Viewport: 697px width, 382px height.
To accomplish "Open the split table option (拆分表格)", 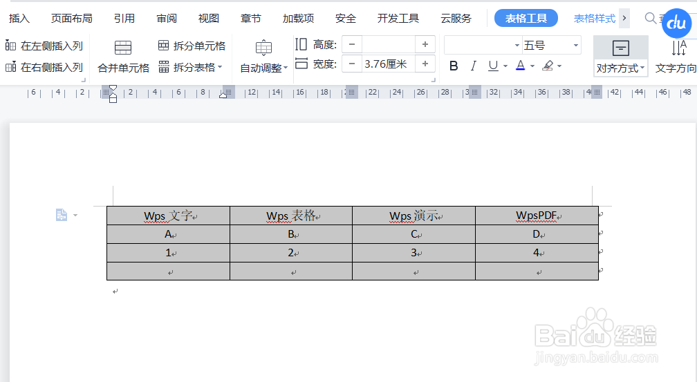I will [x=190, y=67].
